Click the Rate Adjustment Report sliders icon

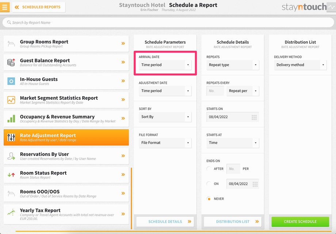point(11,137)
